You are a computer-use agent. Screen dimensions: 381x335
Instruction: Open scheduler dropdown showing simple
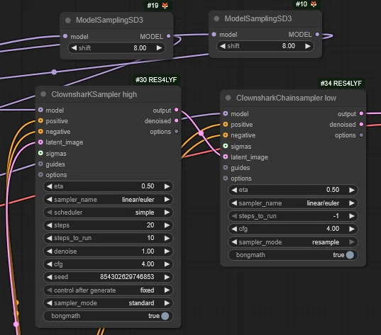tap(108, 212)
